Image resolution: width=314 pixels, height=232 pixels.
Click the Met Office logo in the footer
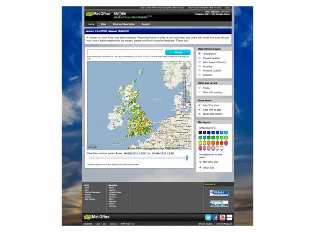pos(97,217)
